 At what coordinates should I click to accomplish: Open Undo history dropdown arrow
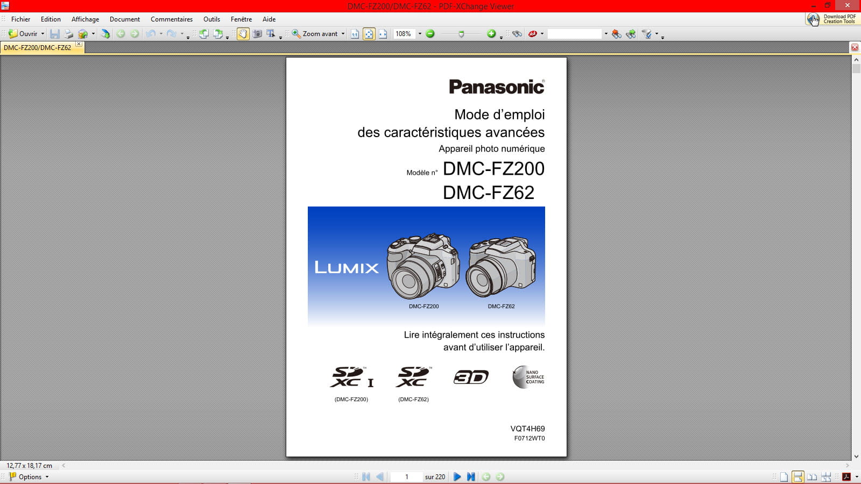161,34
